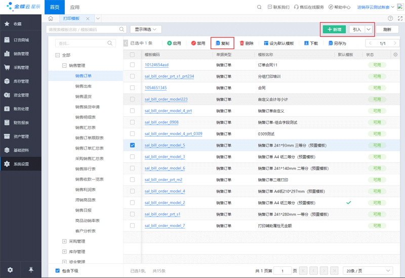This screenshot has height=278, width=405.
Task: Open 帮助中心 in the top bar
Action: [x=339, y=7]
